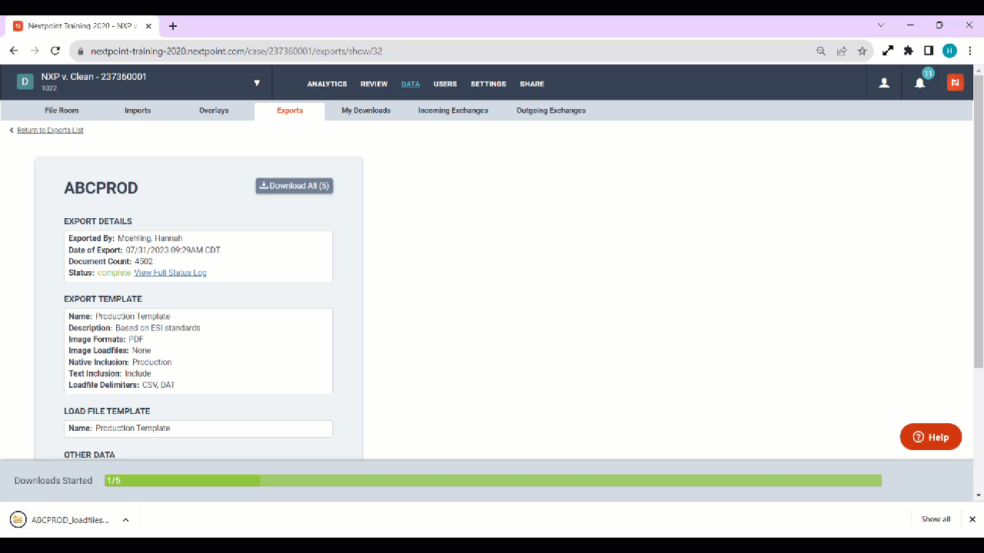Bookmark page with the star icon
This screenshot has height=553, width=984.
point(863,51)
